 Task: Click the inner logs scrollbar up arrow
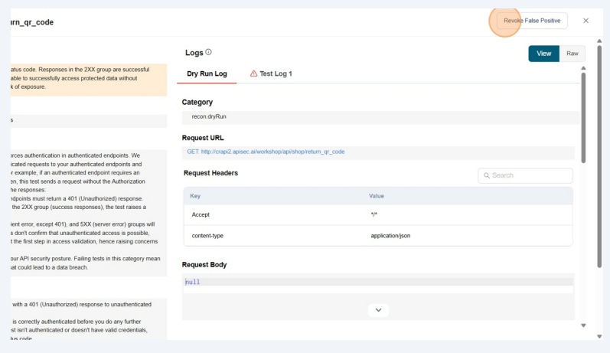[586, 69]
